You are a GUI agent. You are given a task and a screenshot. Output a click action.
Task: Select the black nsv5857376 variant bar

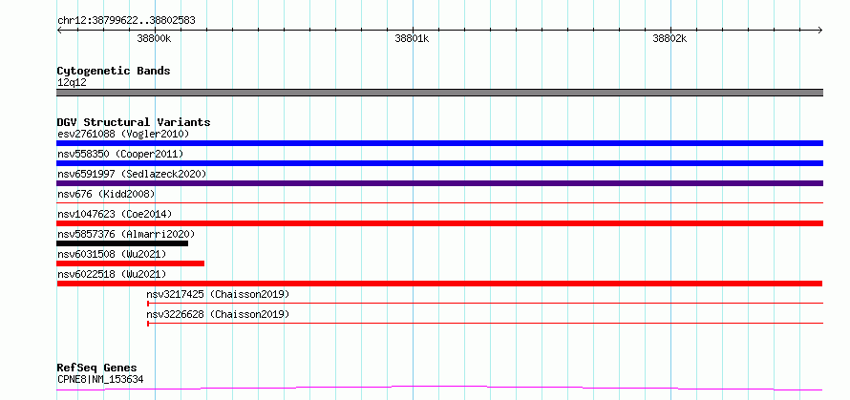click(x=122, y=243)
